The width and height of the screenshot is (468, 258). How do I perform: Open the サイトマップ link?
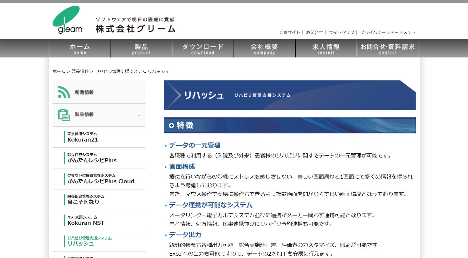[x=341, y=32]
